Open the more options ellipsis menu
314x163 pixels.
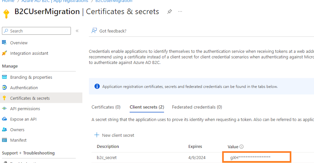click(x=180, y=11)
